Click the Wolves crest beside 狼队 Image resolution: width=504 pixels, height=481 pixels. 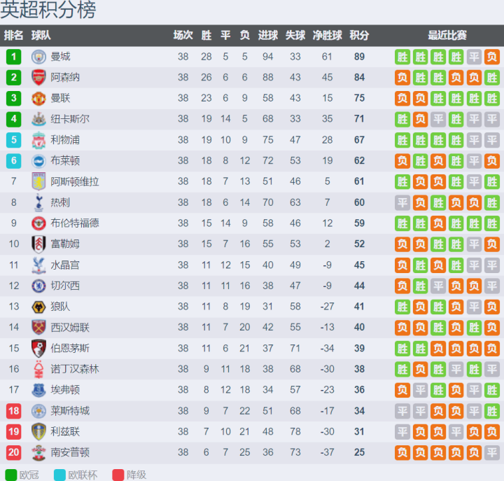point(38,307)
